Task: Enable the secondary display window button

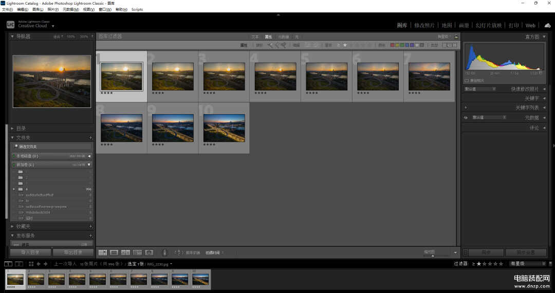Action: 17,264
